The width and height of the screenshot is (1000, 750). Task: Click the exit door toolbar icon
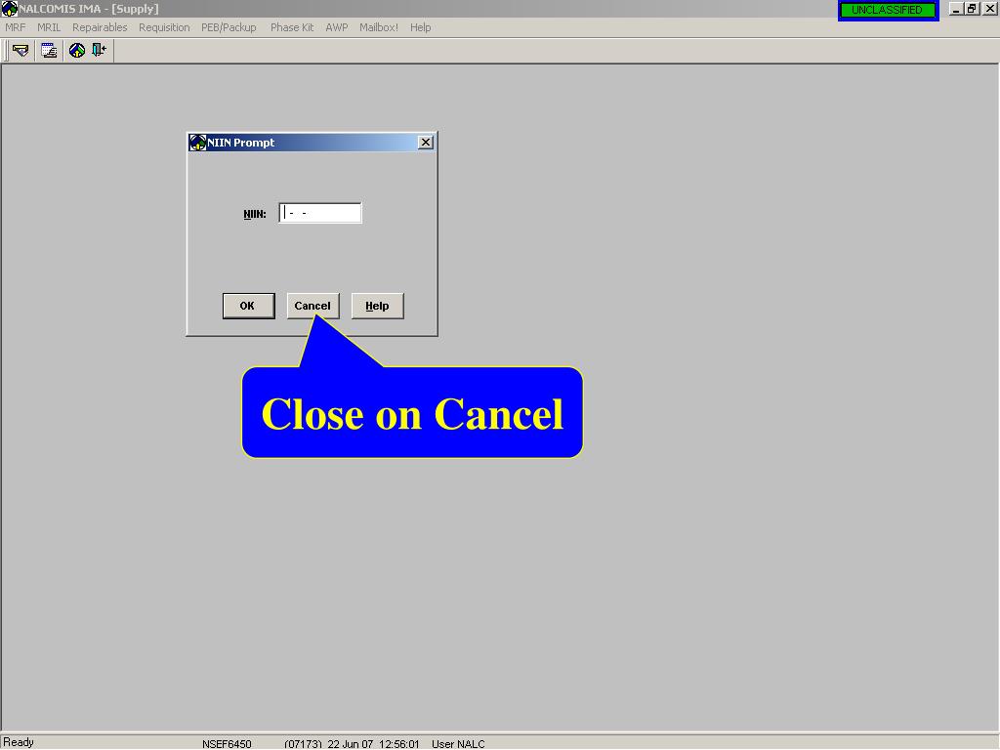[99, 50]
